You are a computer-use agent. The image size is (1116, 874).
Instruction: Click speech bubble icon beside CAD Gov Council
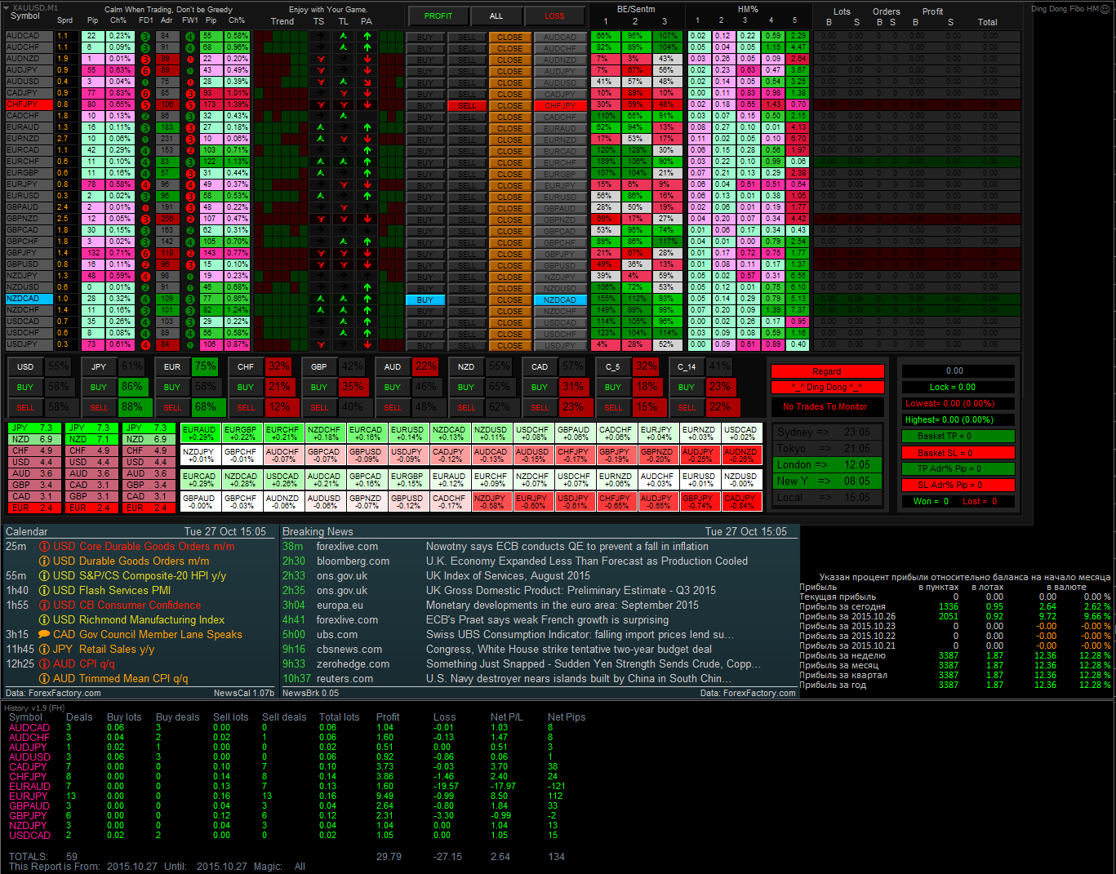44,635
